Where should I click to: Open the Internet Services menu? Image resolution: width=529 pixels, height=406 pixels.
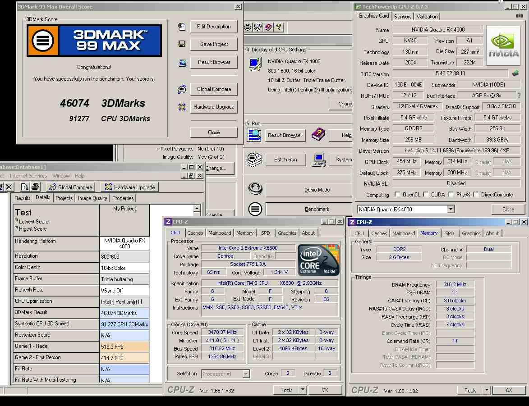coord(28,176)
